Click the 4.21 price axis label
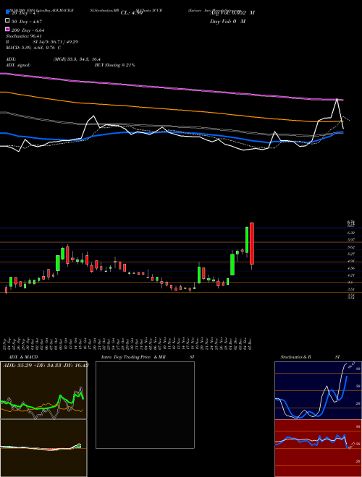The width and height of the screenshot is (362, 477). coord(351,275)
